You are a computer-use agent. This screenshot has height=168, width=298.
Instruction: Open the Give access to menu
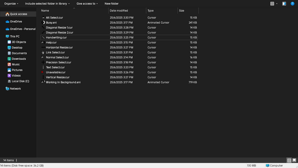(87, 4)
